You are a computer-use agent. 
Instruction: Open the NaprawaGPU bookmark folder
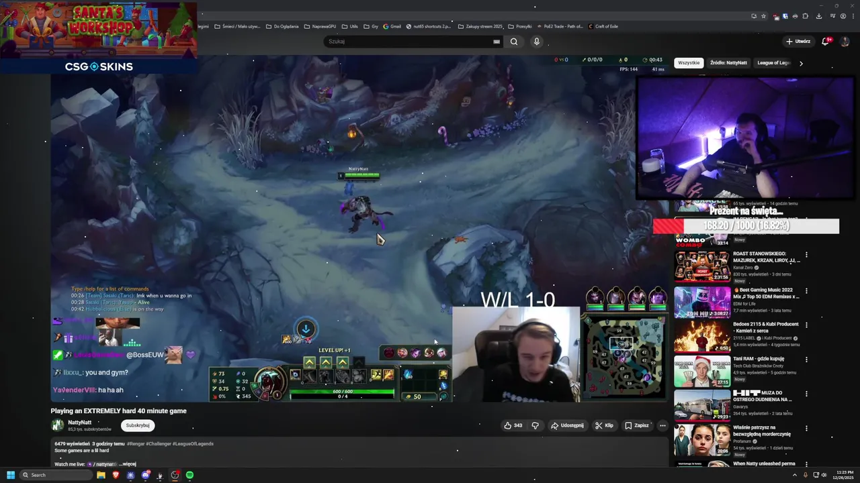coord(320,27)
